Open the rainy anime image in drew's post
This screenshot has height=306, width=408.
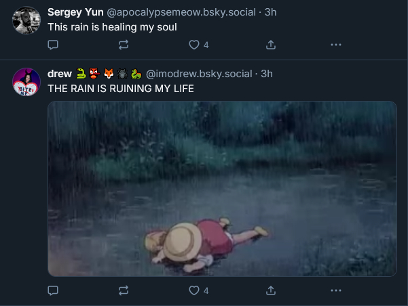222,188
